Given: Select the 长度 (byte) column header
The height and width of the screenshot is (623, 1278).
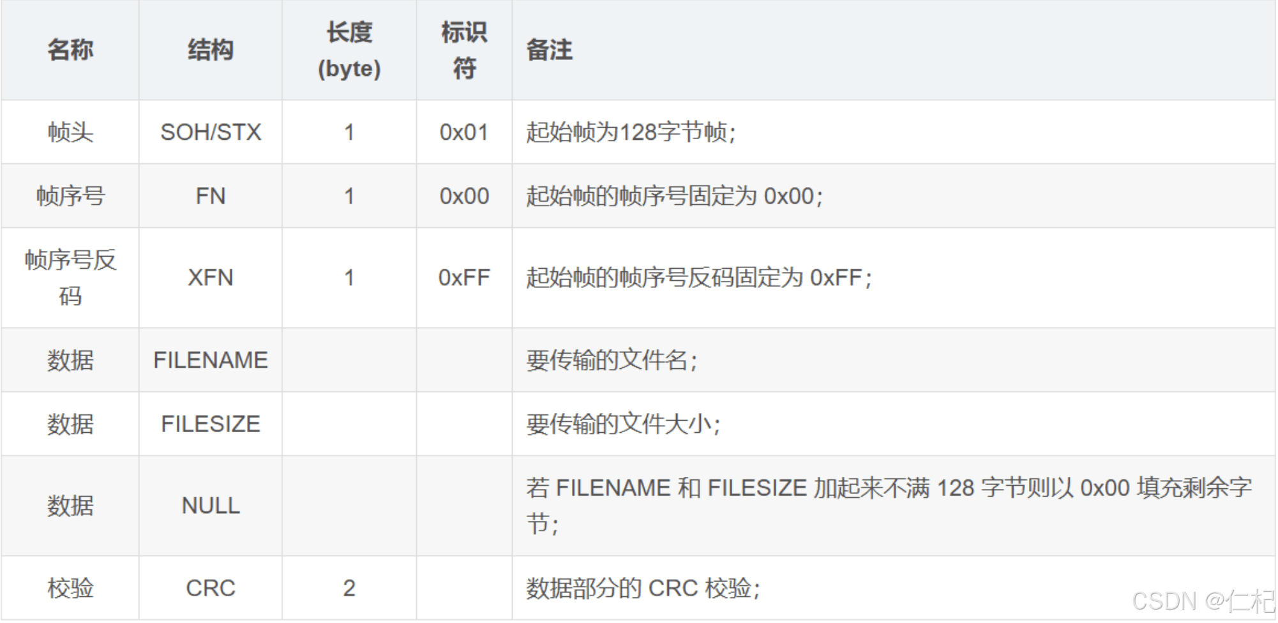Looking at the screenshot, I should (x=349, y=50).
